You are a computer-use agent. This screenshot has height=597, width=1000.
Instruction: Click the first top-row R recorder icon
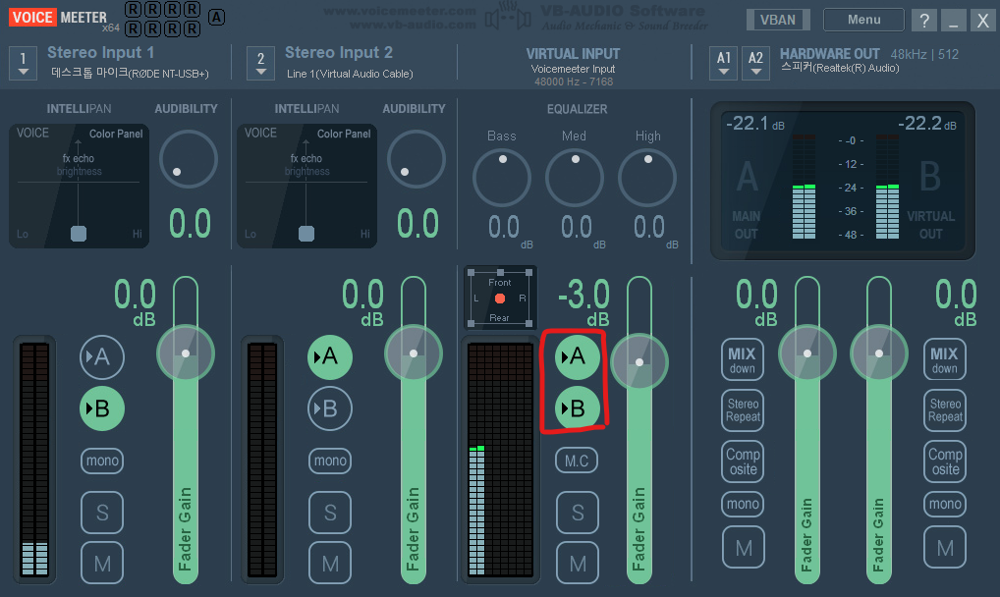[x=134, y=9]
